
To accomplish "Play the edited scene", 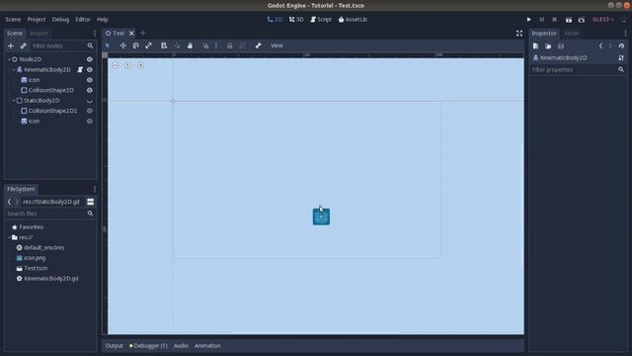I will pos(569,20).
